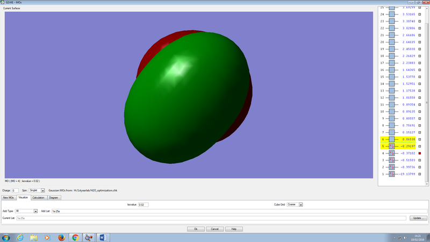The width and height of the screenshot is (430, 242).
Task: Click the Isovalue input field
Action: click(x=144, y=205)
